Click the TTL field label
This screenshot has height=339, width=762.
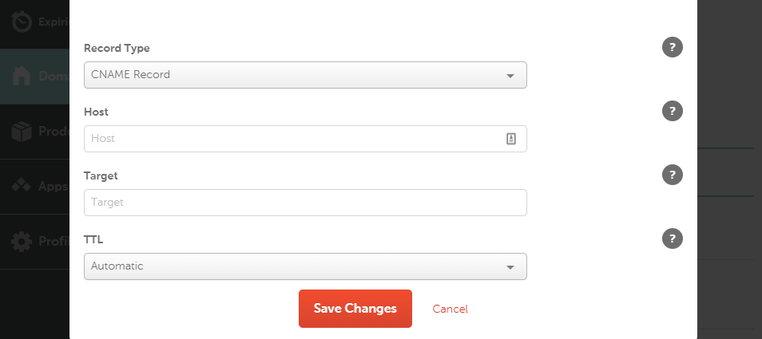coord(93,239)
